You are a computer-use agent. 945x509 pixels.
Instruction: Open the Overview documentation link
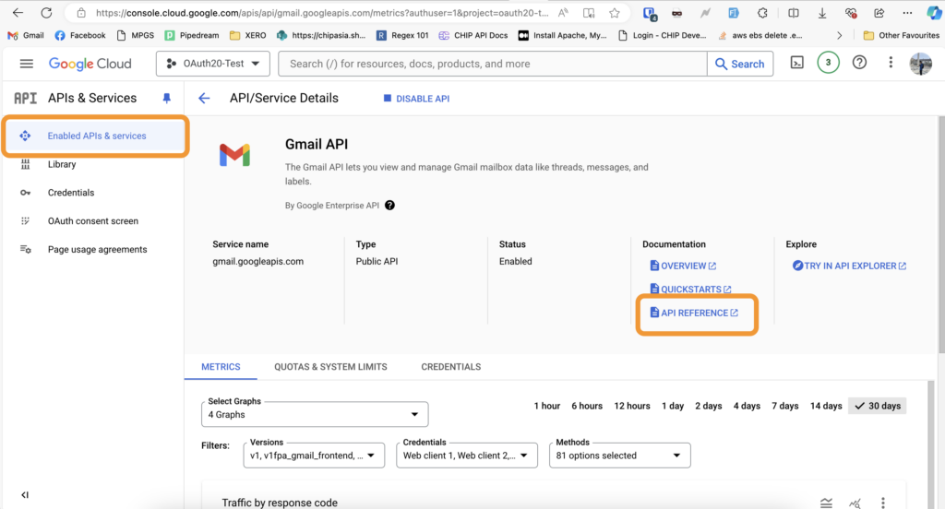[x=683, y=266]
